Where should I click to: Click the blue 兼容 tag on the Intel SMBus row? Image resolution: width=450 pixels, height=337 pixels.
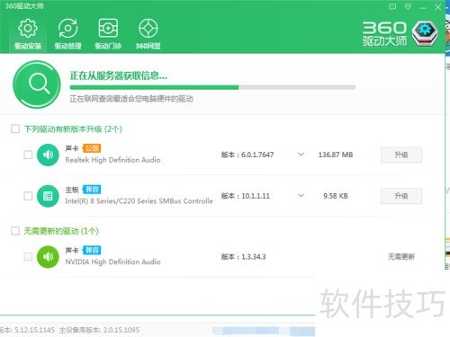[x=92, y=190]
